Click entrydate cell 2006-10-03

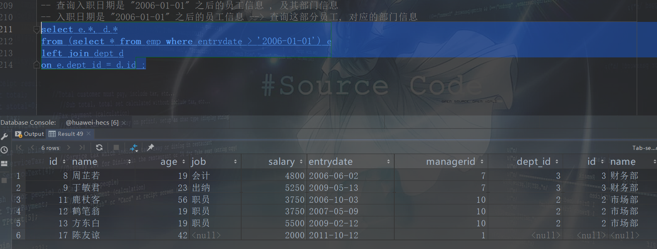pyautogui.click(x=333, y=200)
